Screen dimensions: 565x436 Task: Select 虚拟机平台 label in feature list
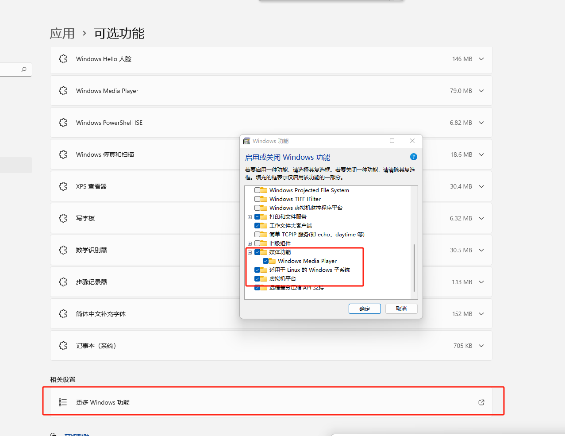(283, 278)
